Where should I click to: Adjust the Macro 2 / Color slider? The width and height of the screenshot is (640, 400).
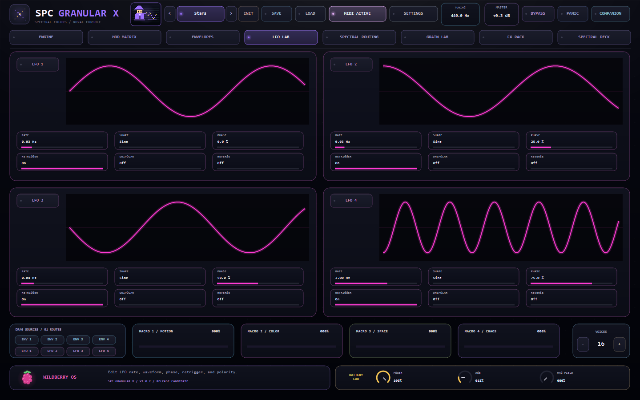292,346
